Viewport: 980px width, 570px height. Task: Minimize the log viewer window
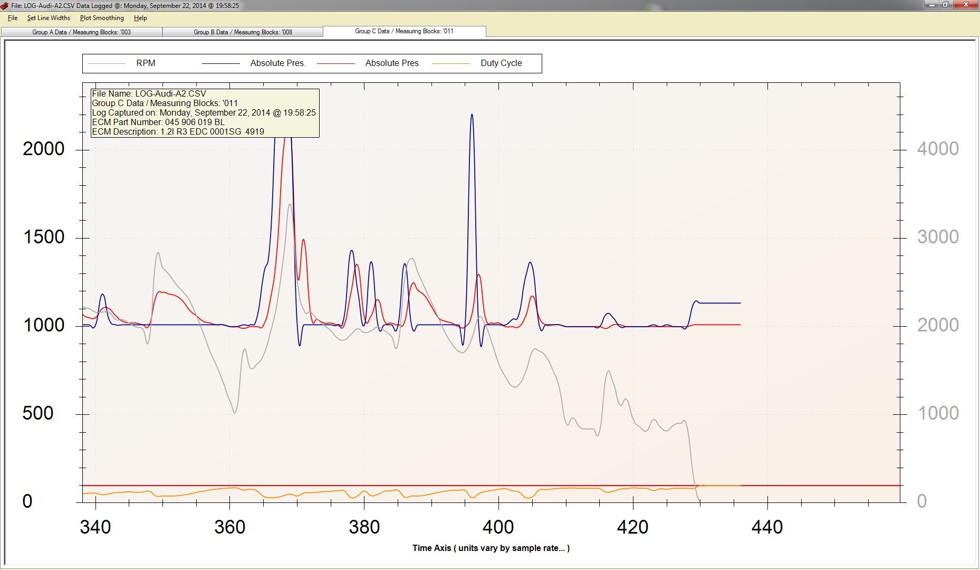932,5
